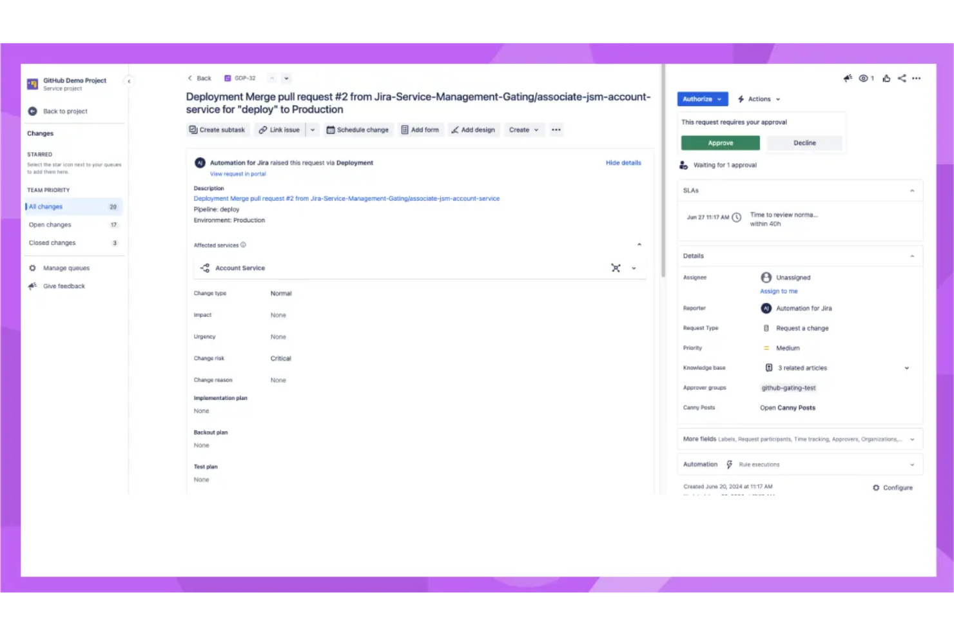Click the Give feedback megaphone in the sidebar
Image resolution: width=954 pixels, height=636 pixels.
(32, 286)
